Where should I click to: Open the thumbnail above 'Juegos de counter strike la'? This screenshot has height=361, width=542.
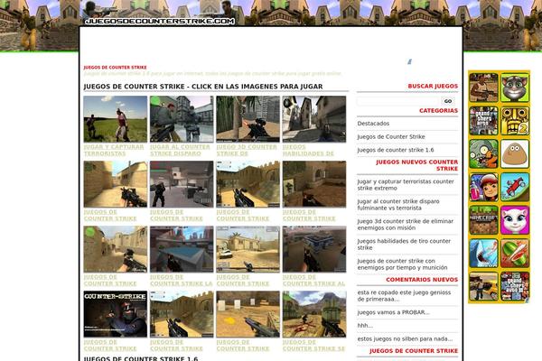coord(182,249)
